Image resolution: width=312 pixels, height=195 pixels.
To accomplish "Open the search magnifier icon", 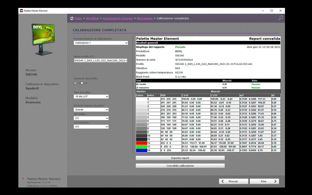I will [x=281, y=18].
